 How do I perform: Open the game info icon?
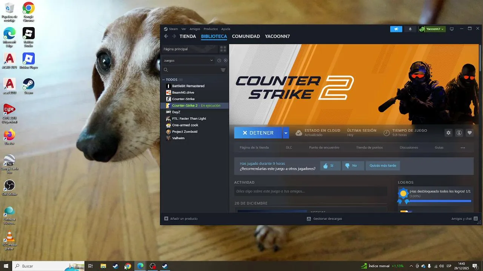click(x=459, y=133)
